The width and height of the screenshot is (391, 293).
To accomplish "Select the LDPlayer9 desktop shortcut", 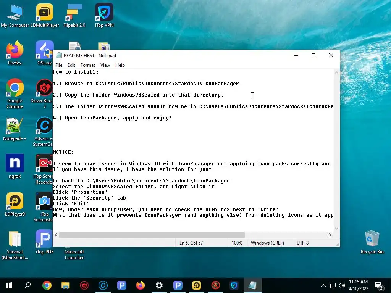I will click(15, 204).
